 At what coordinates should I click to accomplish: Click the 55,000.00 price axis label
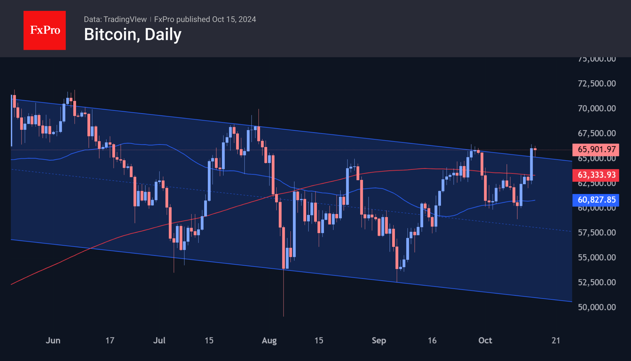pyautogui.click(x=597, y=257)
